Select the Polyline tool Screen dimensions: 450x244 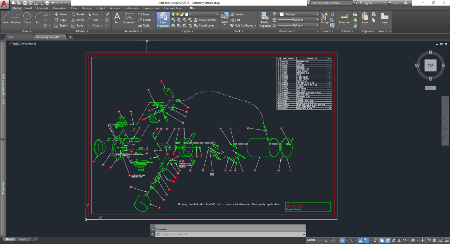pyautogui.click(x=16, y=18)
